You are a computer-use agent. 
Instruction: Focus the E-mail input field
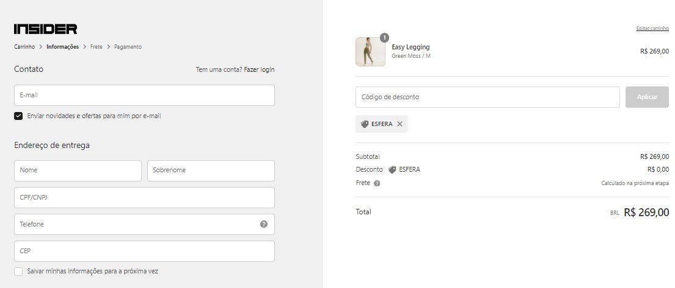coord(144,95)
